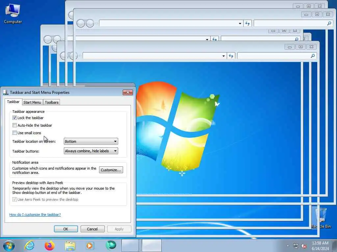Click the first blank running-window taskbar button
This screenshot has height=252, width=337.
pos(130,245)
